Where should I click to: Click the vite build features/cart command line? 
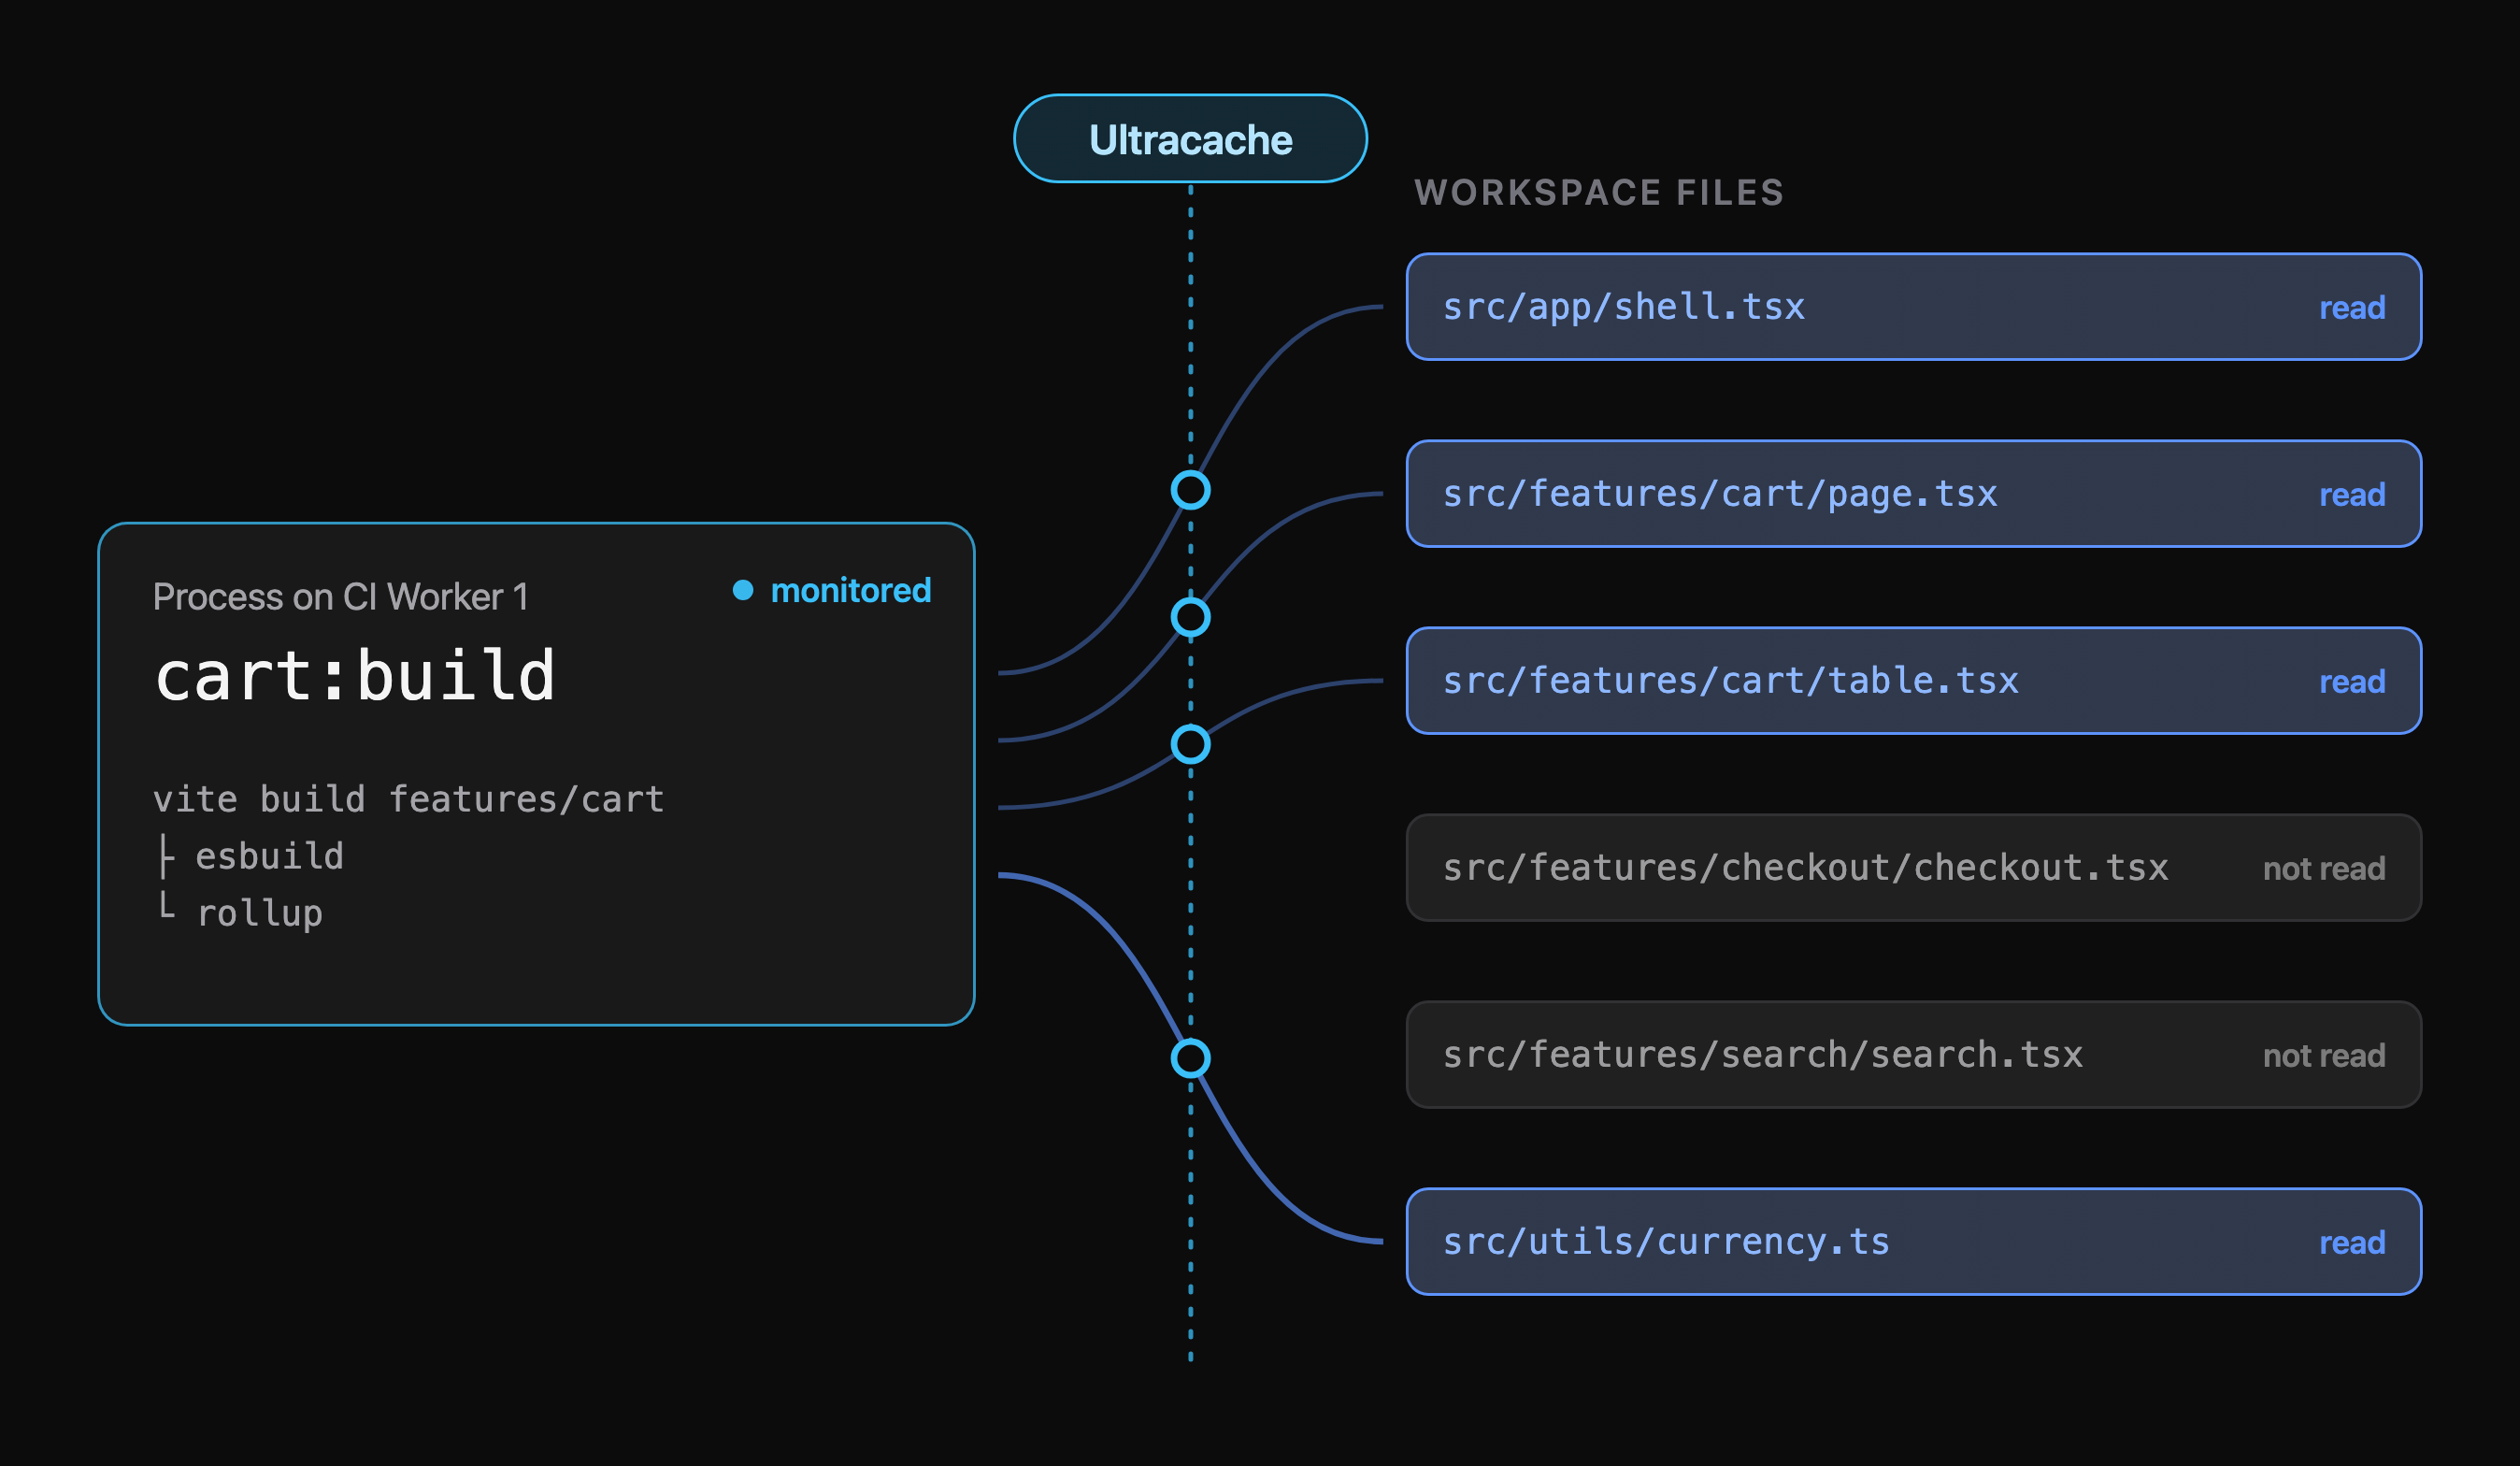(408, 799)
